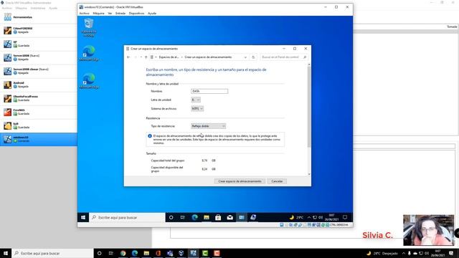Open Task View on the guest taskbar

point(183,217)
